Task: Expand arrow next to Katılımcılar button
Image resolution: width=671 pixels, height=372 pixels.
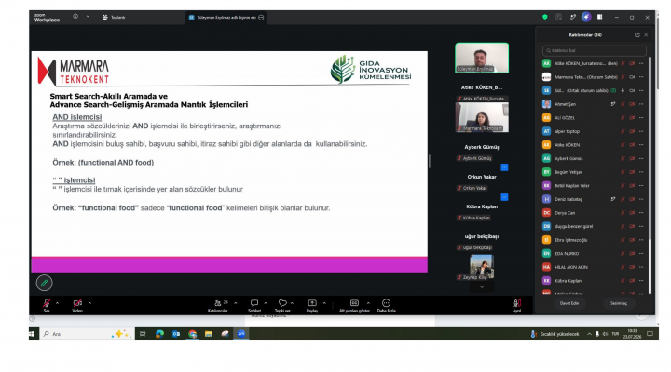Action: coord(236,303)
